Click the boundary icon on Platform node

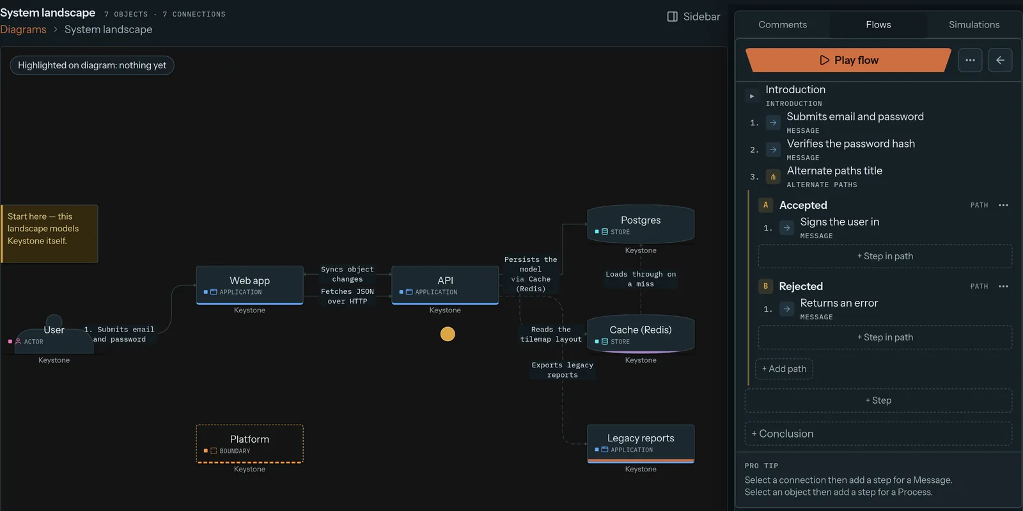pyautogui.click(x=214, y=451)
